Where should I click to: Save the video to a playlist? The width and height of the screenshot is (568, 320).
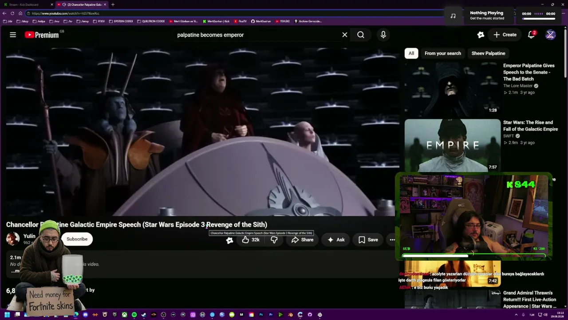[x=368, y=240]
